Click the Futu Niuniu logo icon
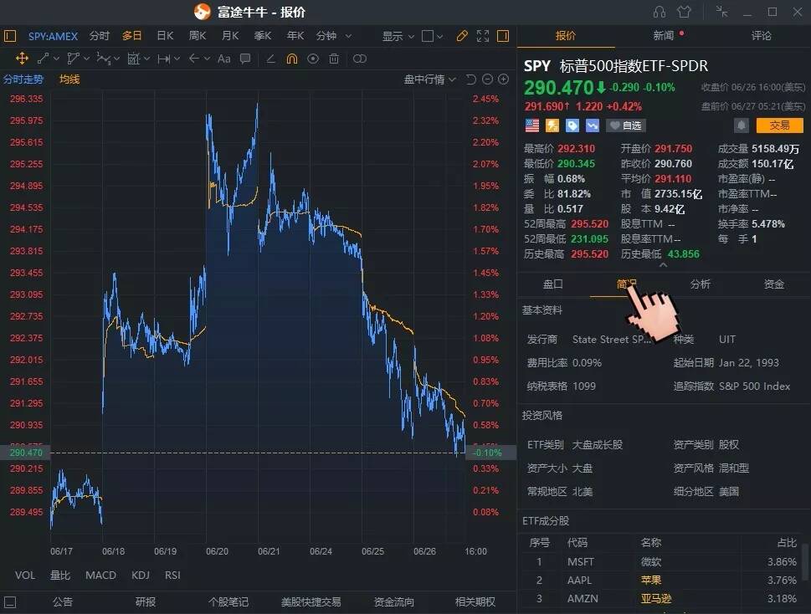 [x=203, y=12]
